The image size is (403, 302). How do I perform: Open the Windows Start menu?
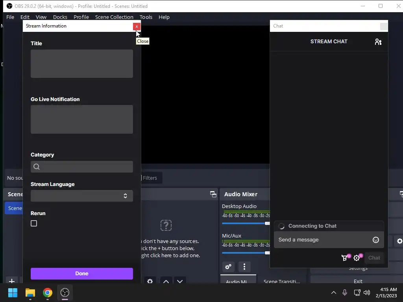(13, 293)
